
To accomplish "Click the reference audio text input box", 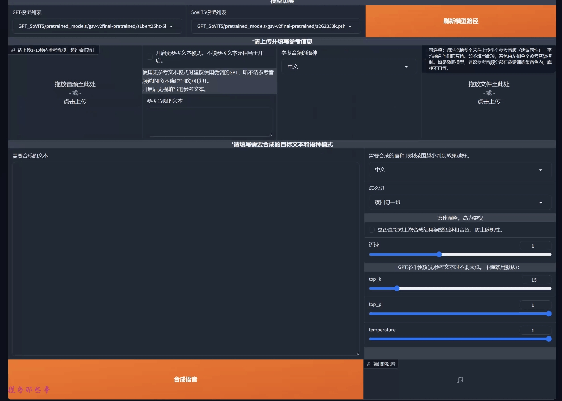I will (x=209, y=121).
